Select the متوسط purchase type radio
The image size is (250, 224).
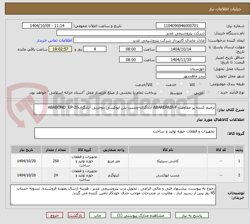(187, 92)
